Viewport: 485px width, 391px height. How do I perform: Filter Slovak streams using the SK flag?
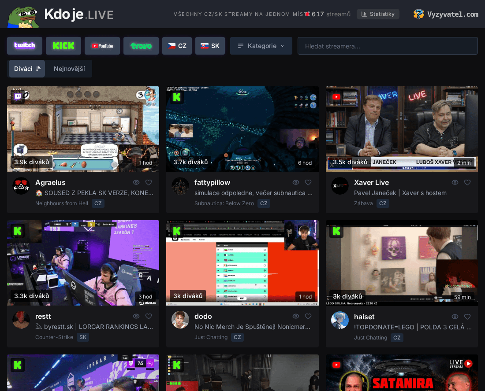[210, 45]
